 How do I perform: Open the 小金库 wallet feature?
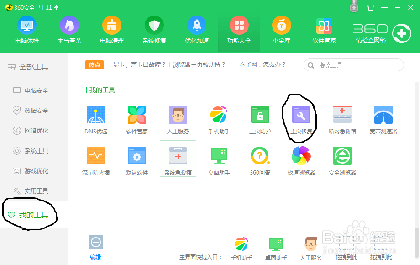tap(281, 30)
